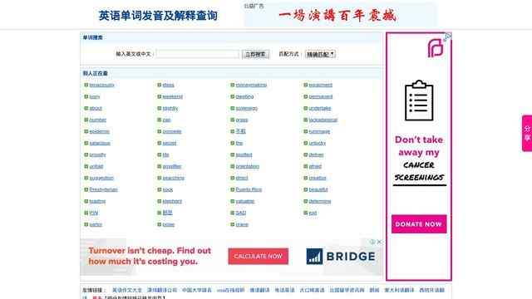Focus the word search input field
532x299 pixels.
coord(198,54)
